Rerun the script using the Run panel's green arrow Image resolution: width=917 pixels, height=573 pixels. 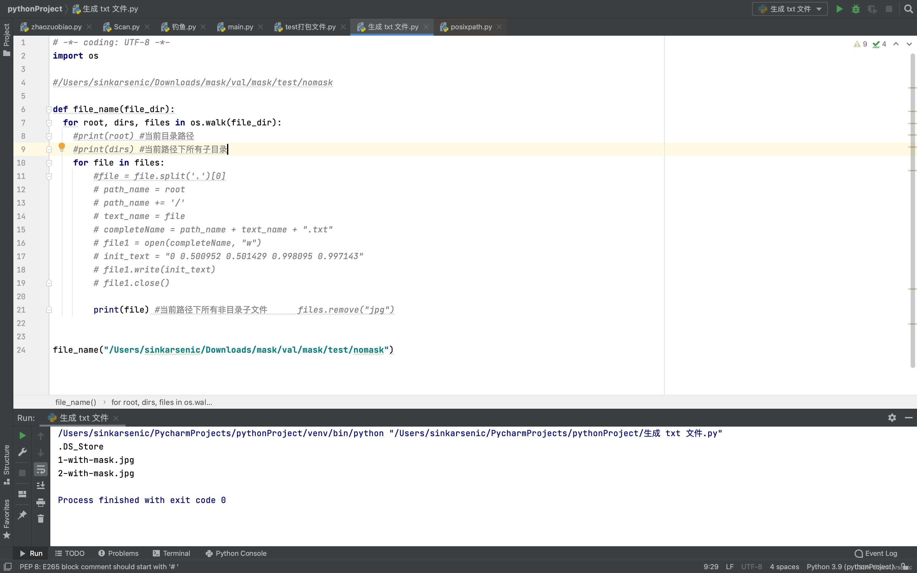point(22,436)
